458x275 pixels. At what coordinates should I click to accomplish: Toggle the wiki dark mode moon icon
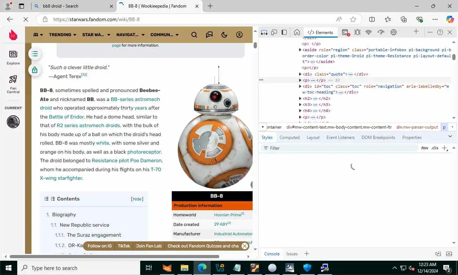(224, 35)
